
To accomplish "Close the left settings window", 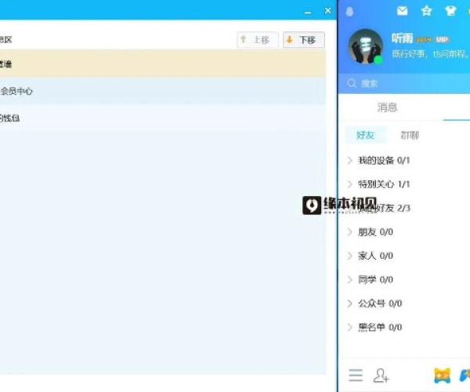I will coord(328,11).
